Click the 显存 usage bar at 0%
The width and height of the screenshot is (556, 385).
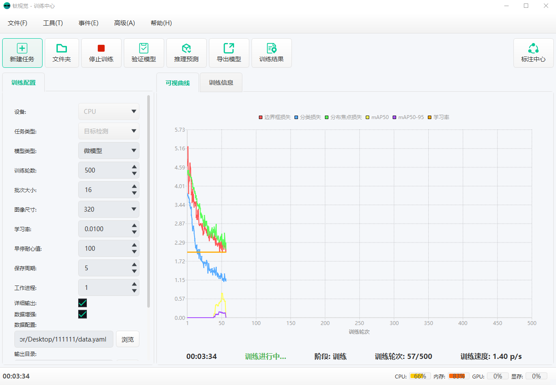point(536,376)
